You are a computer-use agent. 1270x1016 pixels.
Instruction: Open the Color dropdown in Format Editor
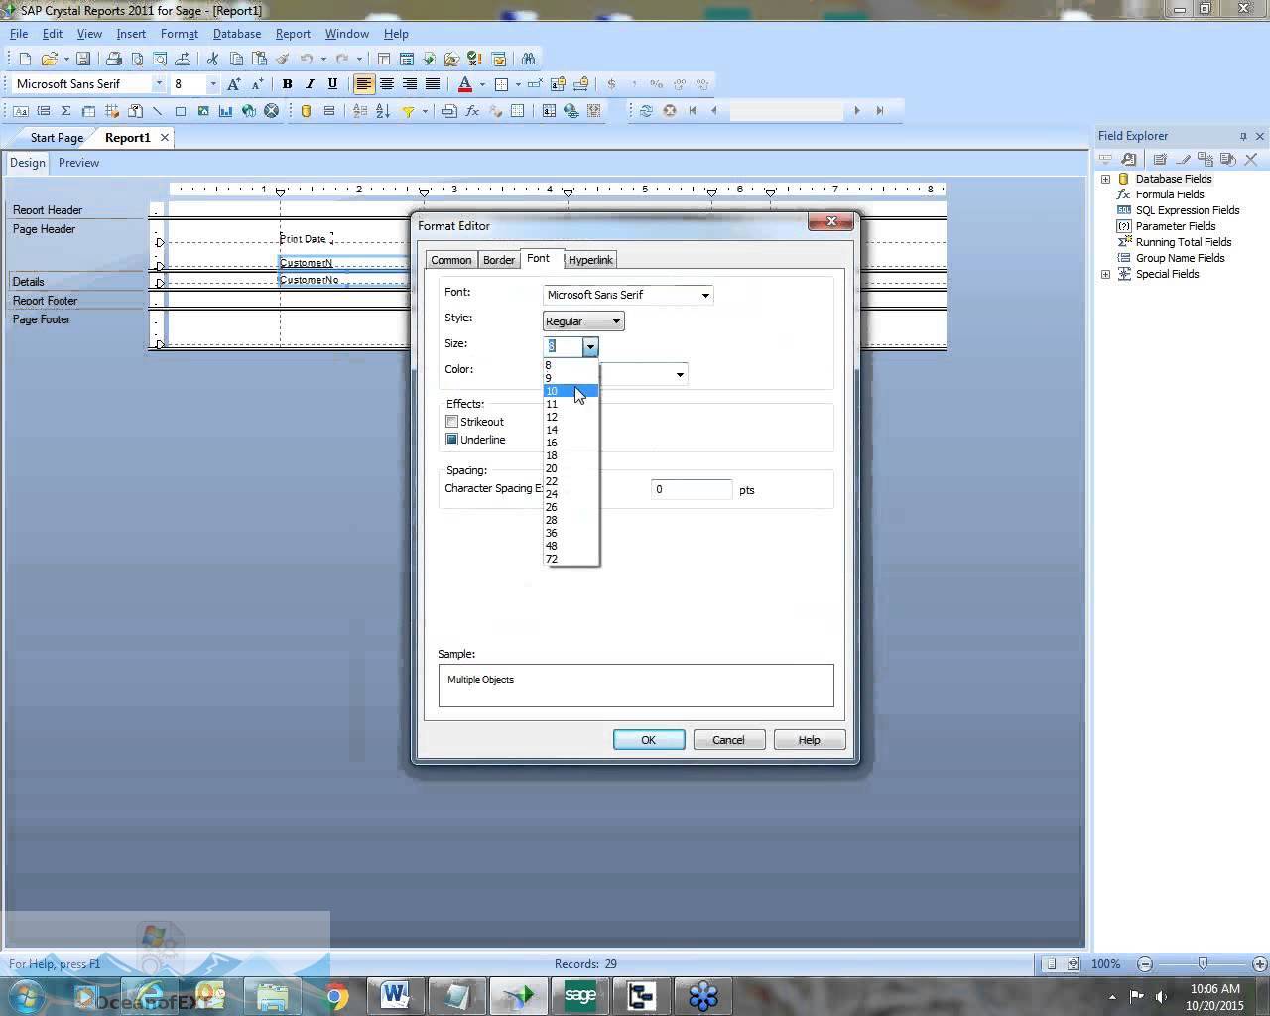680,374
